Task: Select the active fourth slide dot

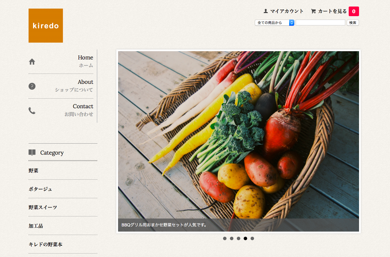Action: click(245, 238)
